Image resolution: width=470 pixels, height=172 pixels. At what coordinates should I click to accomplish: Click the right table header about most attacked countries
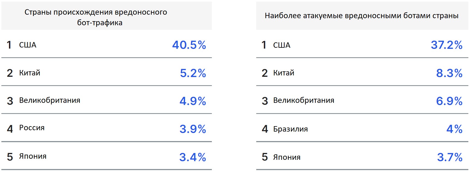pyautogui.click(x=362, y=15)
